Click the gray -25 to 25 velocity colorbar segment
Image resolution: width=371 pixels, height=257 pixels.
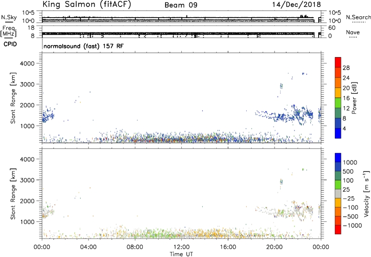338,194
